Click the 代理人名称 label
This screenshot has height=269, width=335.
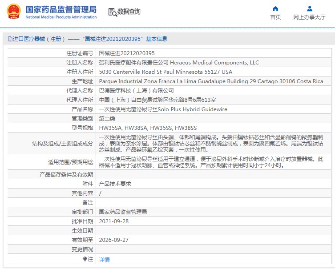[80, 91]
